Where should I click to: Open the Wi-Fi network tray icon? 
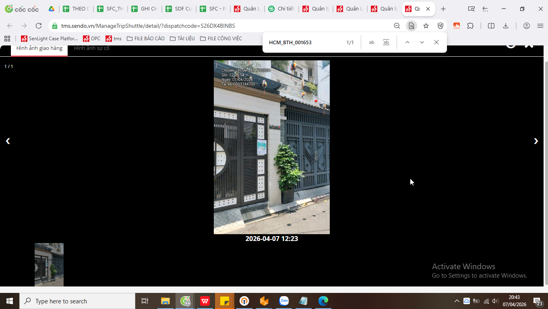(486, 301)
